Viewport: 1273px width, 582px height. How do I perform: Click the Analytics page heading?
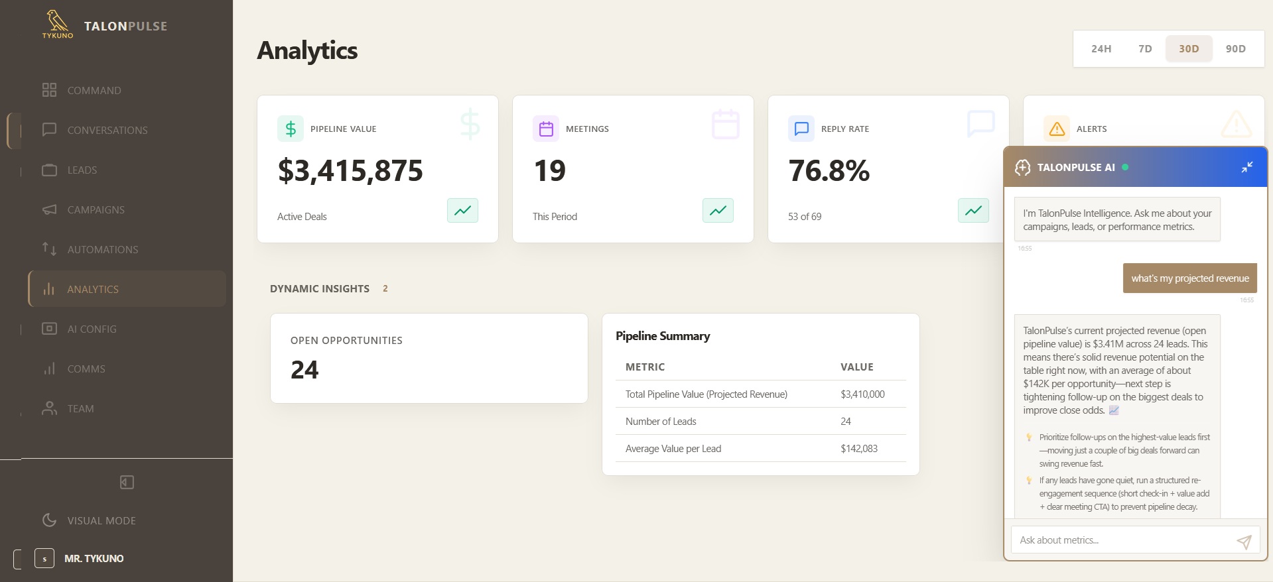(307, 50)
